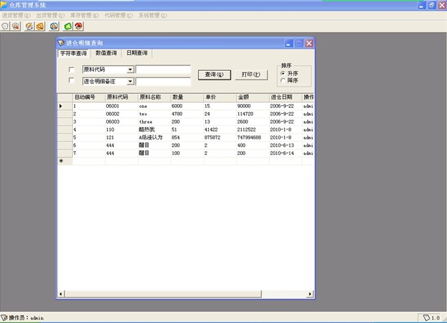Click the 数量 column header
Viewport: 447px width, 323px height.
point(187,97)
